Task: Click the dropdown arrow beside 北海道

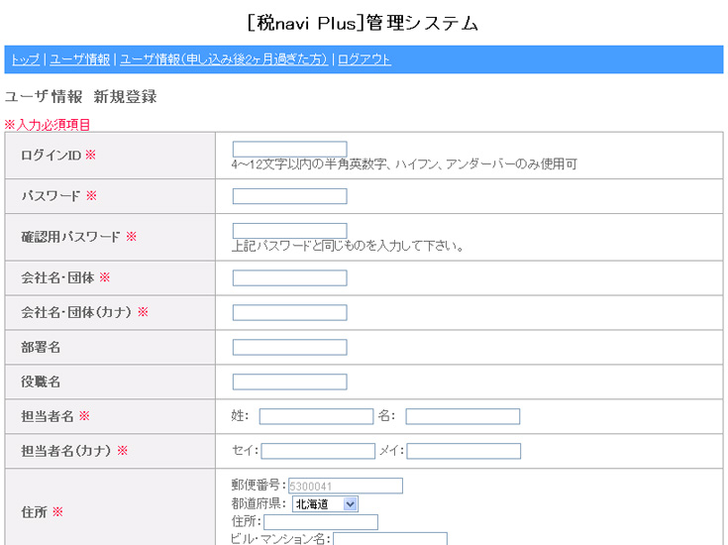Action: 351,504
